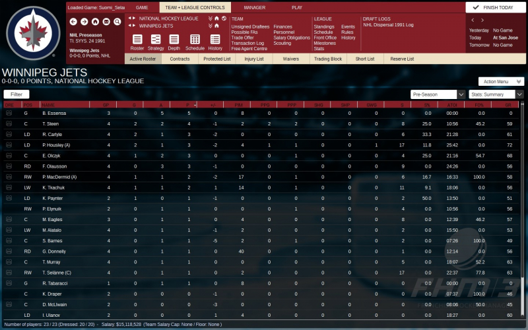Viewport: 528px width, 330px height.
Task: Open the Free Agent Centre link
Action: (249, 49)
